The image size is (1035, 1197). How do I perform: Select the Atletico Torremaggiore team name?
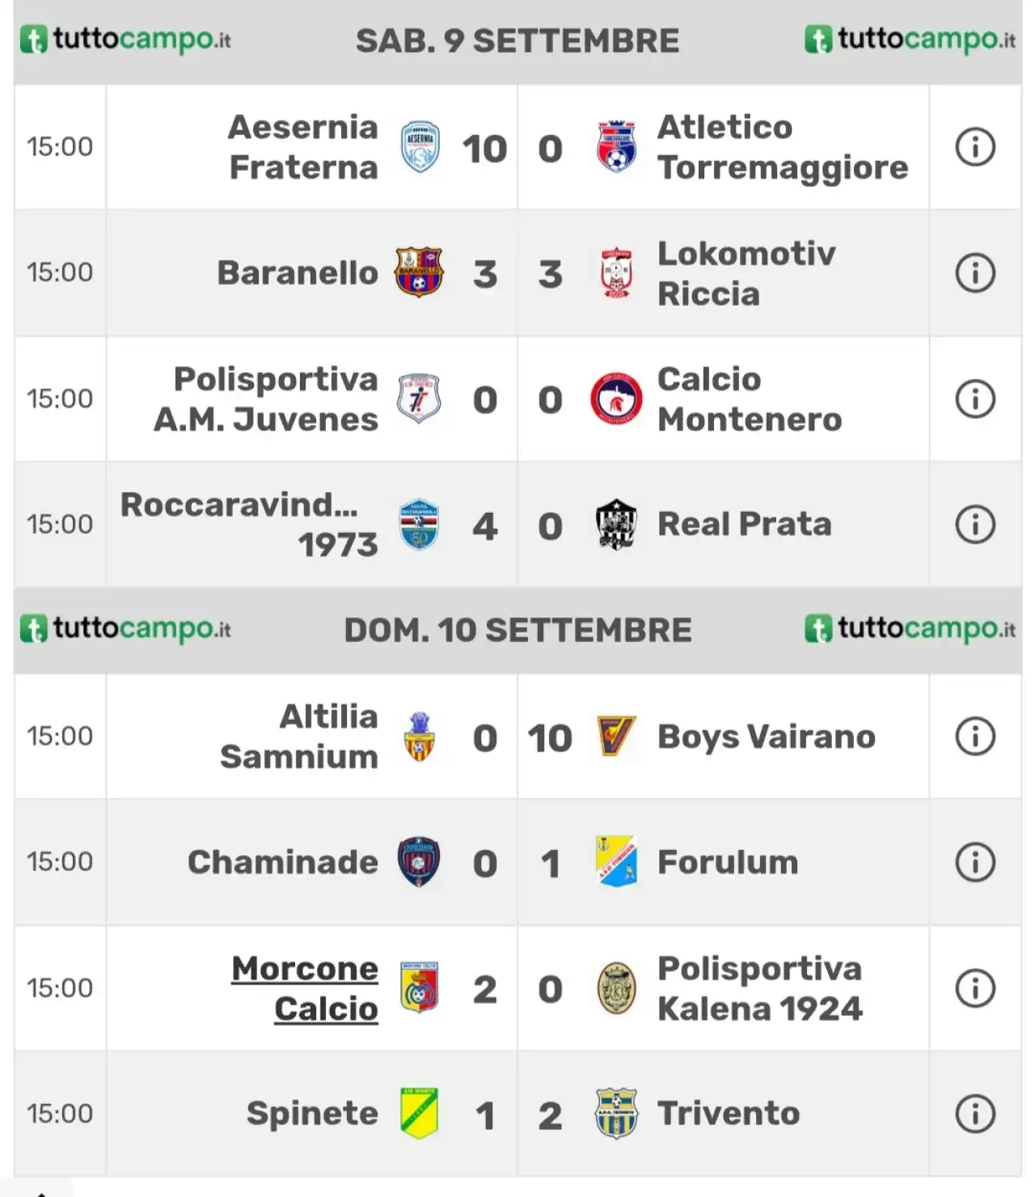click(x=783, y=147)
